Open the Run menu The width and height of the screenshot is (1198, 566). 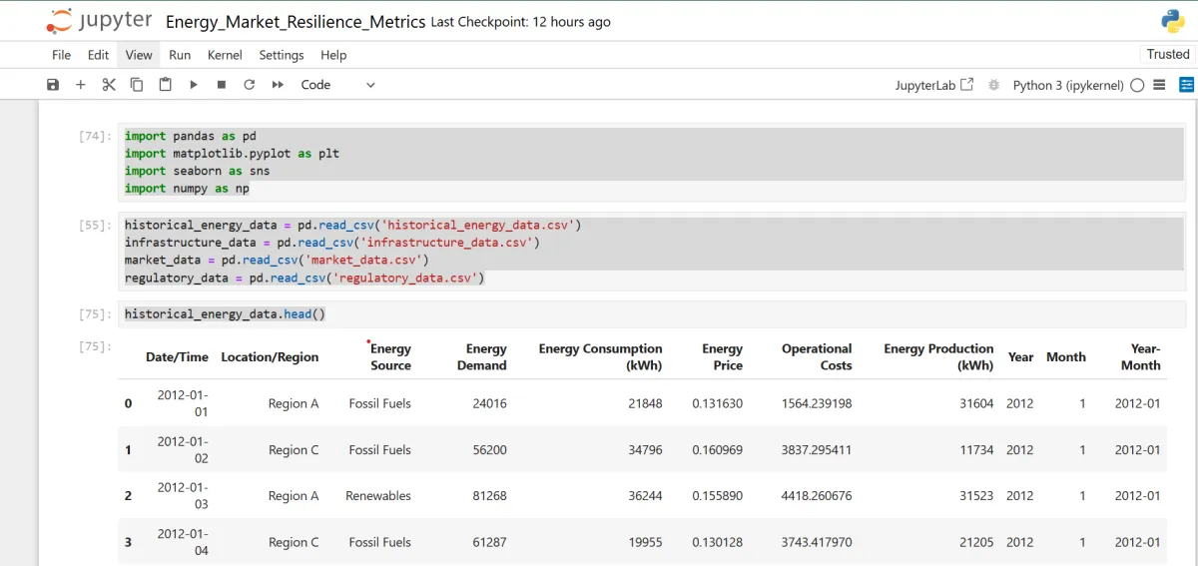click(x=180, y=55)
